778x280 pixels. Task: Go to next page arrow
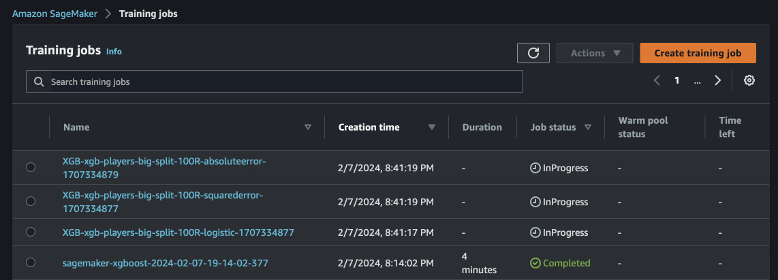pyautogui.click(x=717, y=80)
